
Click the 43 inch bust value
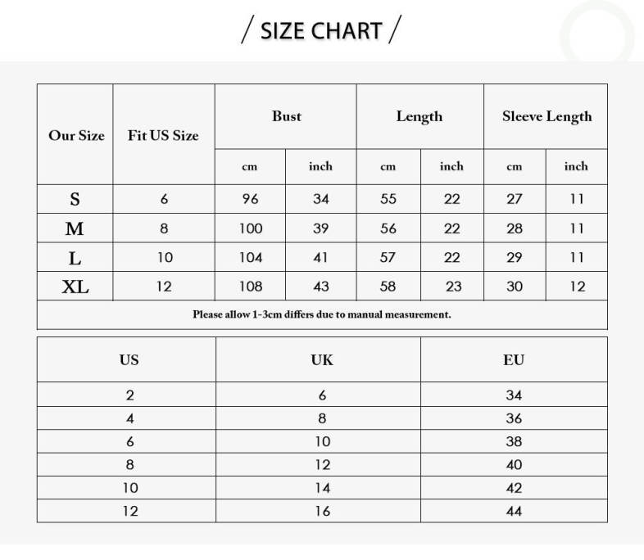click(320, 287)
